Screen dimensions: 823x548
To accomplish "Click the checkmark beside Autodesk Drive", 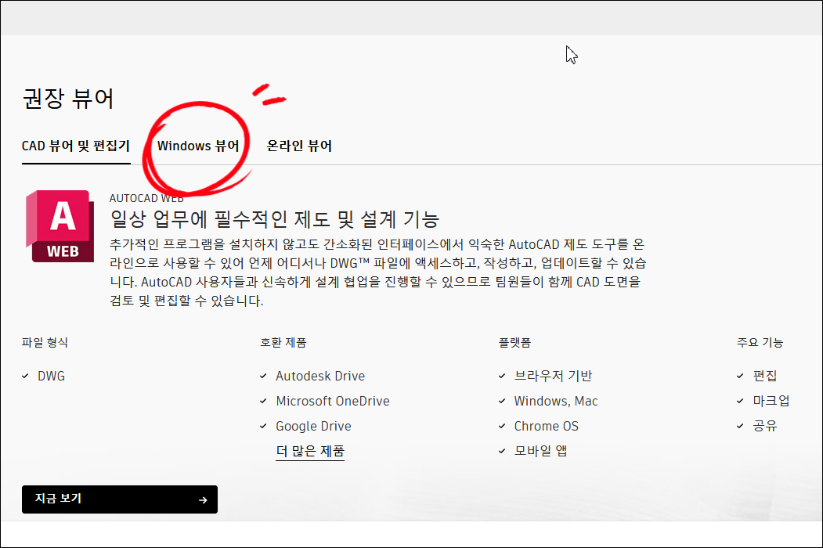I will 263,376.
